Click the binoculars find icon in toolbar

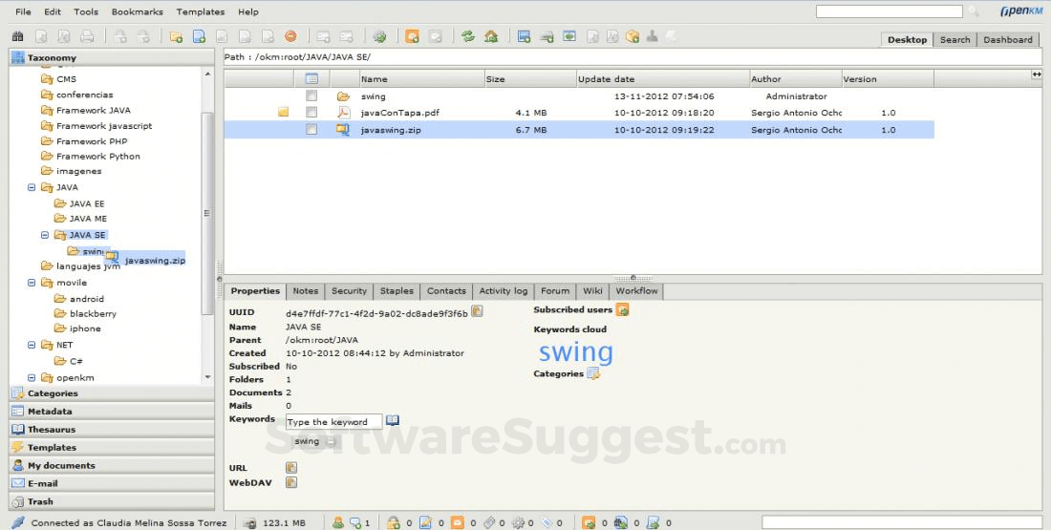[x=17, y=37]
